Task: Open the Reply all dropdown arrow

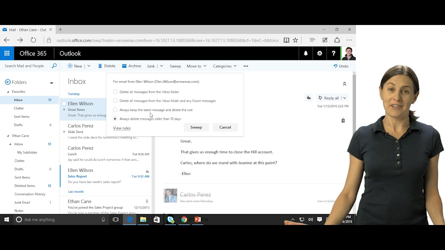Action: [344, 98]
